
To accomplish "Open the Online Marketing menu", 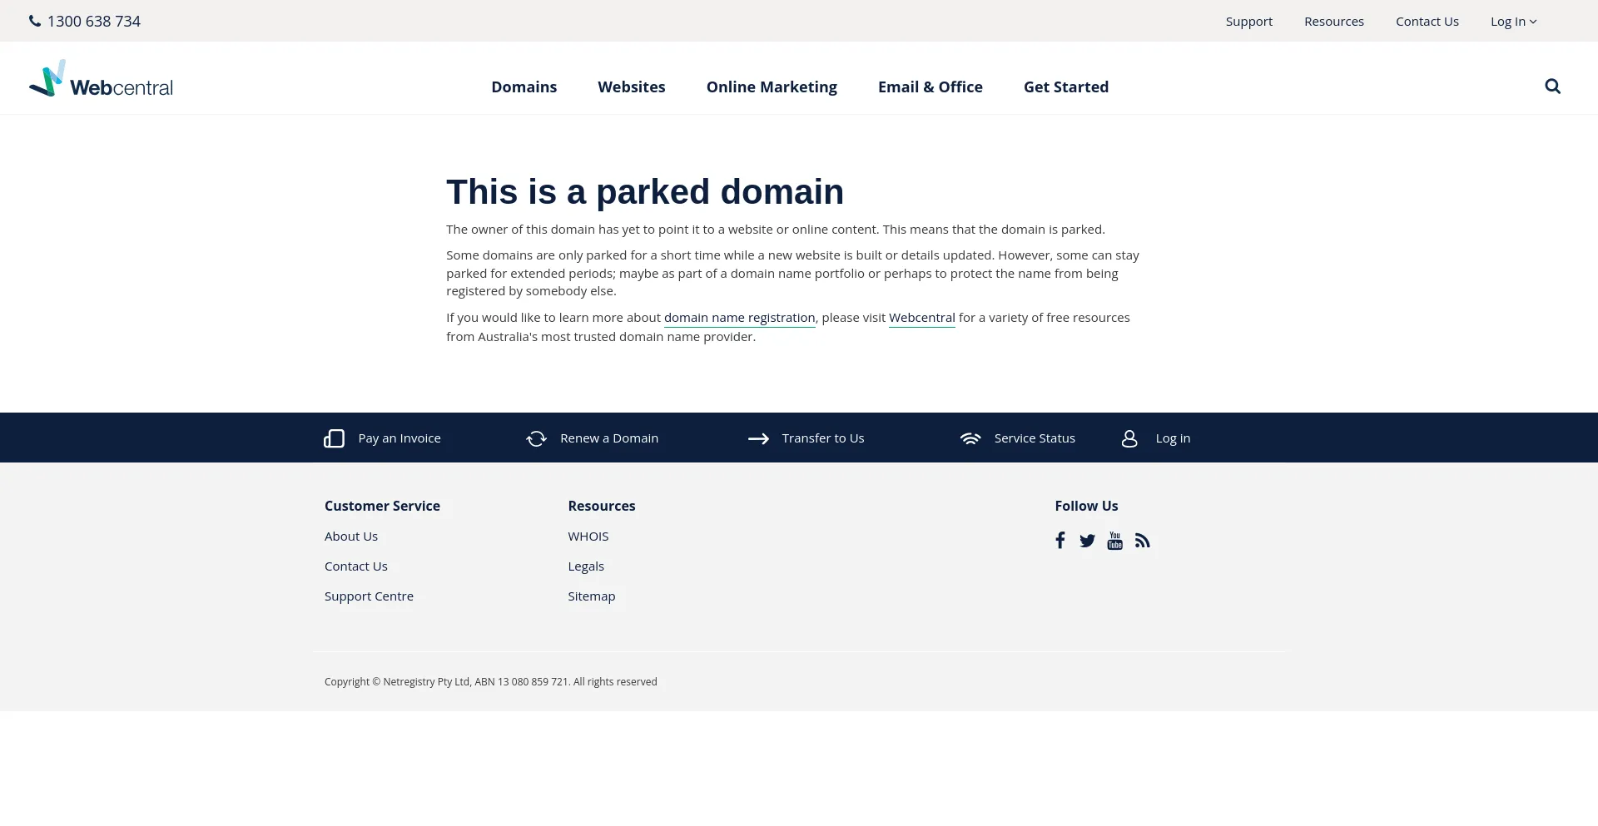I will 771,87.
